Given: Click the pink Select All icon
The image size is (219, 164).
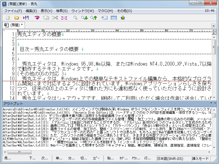Looking at the screenshot, I should (x=64, y=18).
